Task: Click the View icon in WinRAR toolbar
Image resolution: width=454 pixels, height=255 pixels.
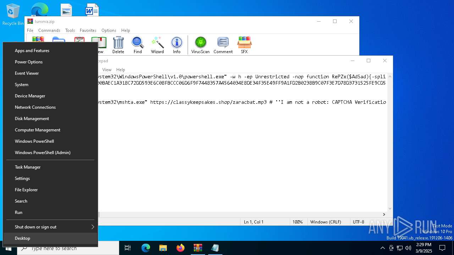Action: click(99, 45)
